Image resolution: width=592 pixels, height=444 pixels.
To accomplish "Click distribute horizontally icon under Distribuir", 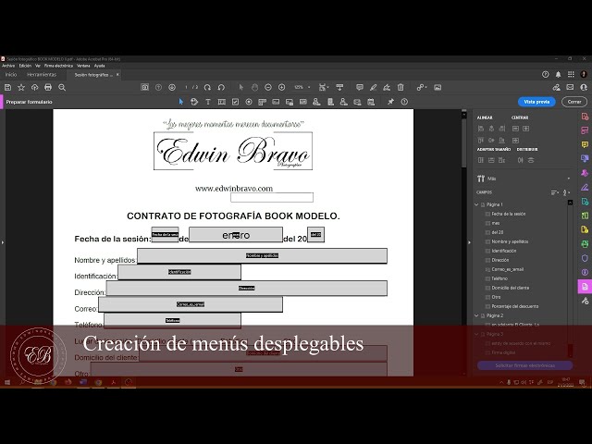I will coord(520,160).
